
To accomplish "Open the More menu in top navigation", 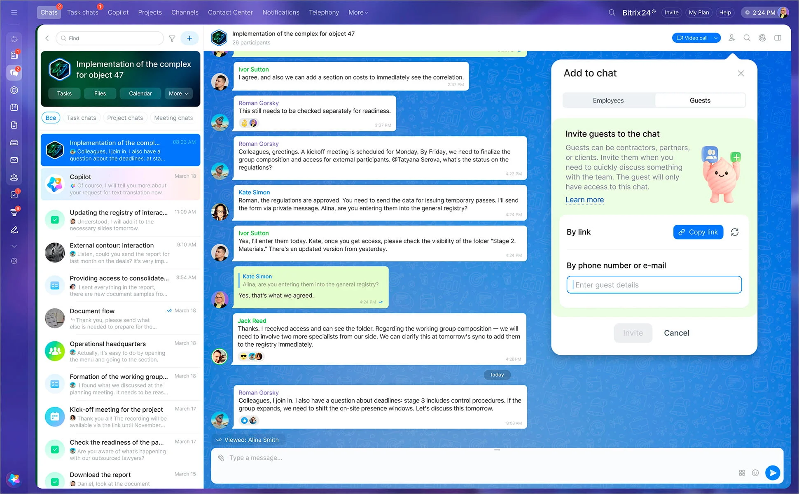I will coord(358,12).
